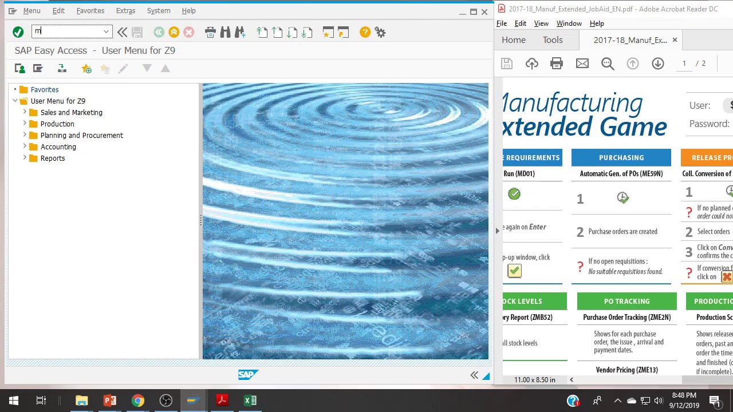Click the SAP Help question mark icon
Screen dimensions: 733x412
(365, 33)
